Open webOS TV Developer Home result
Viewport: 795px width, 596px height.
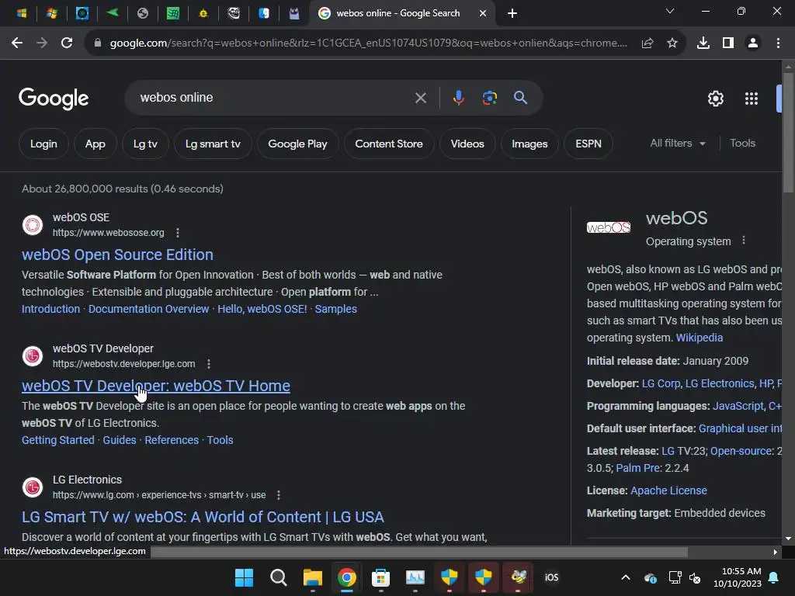click(155, 386)
